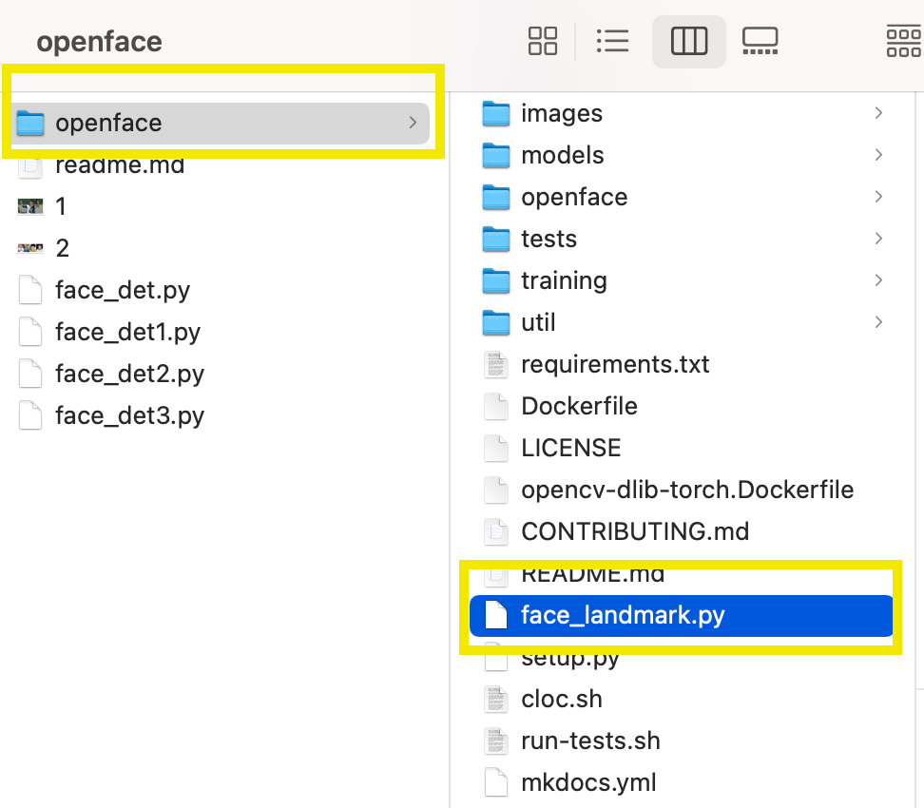Click the images folder icon

tap(495, 113)
